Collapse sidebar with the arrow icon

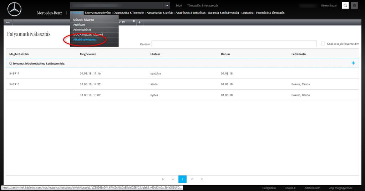point(8,22)
